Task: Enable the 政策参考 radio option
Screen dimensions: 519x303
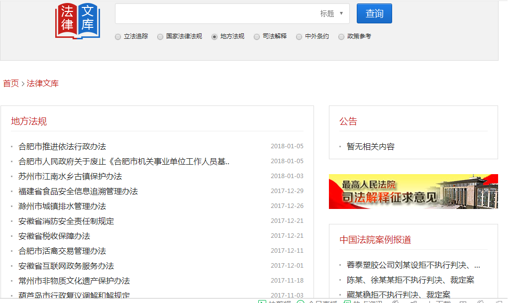Action: [x=341, y=36]
